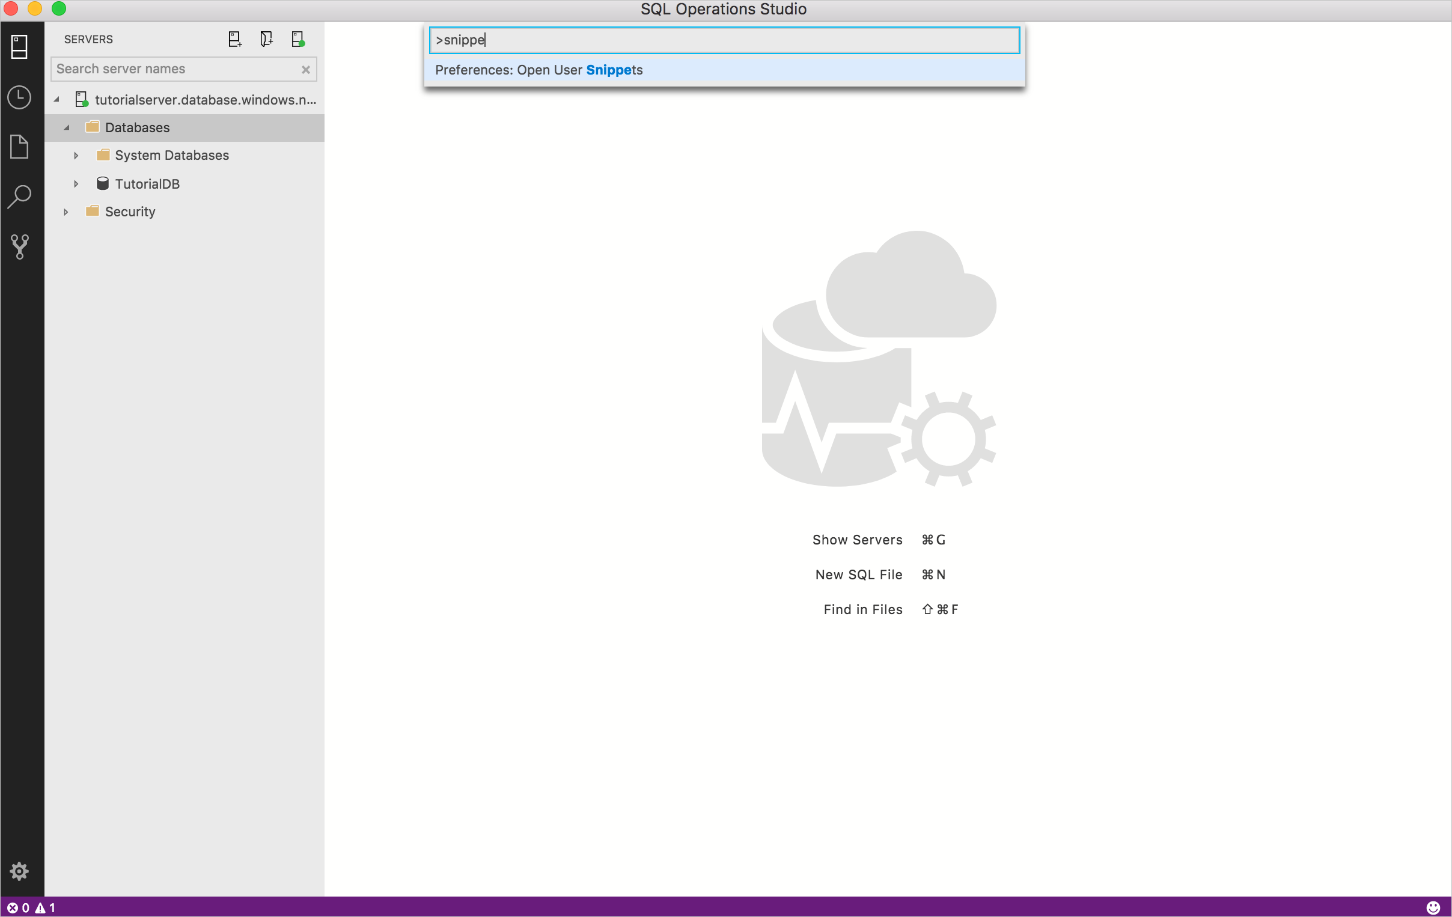Click the Settings gear icon
Image resolution: width=1452 pixels, height=917 pixels.
click(19, 873)
